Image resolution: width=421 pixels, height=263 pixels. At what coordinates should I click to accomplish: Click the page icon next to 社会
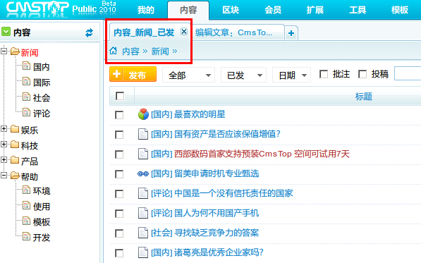(x=26, y=97)
